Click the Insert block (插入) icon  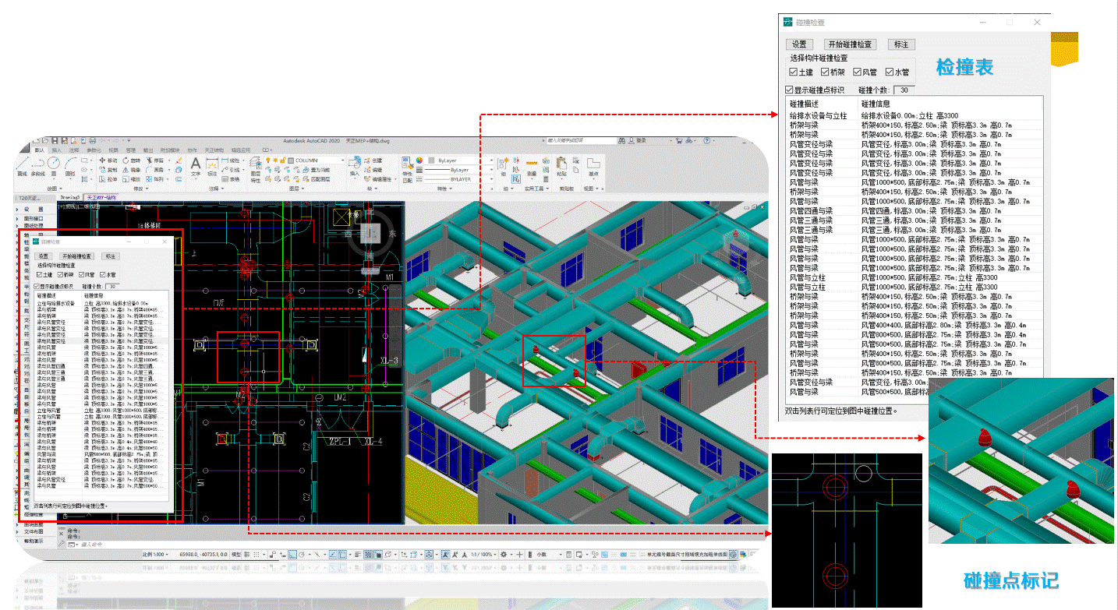[x=355, y=164]
